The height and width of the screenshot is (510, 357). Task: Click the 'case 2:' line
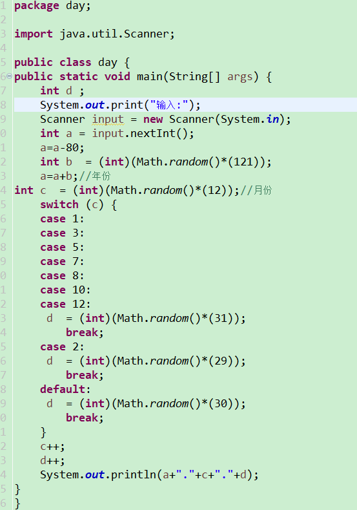click(x=62, y=346)
